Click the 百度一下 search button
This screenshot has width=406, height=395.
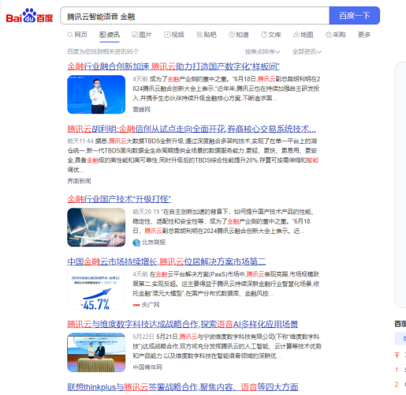(354, 16)
